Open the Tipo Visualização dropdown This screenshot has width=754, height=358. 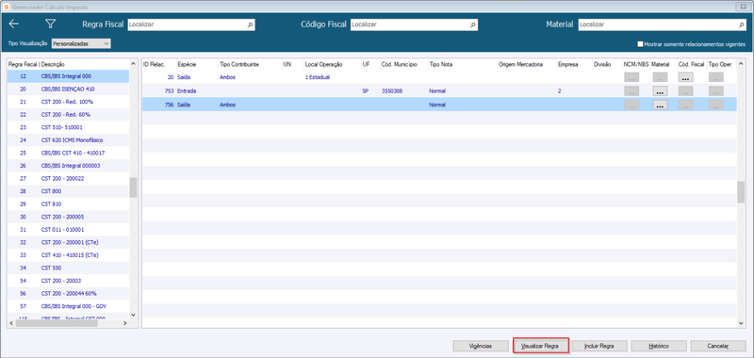tap(81, 43)
